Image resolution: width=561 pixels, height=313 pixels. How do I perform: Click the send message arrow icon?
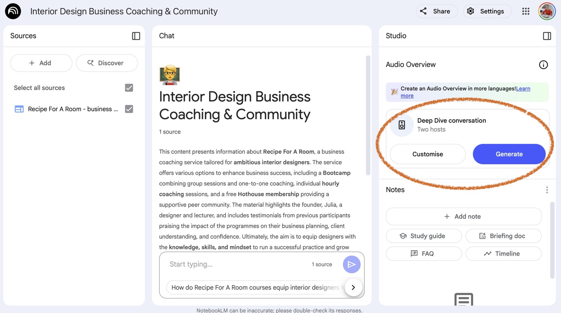351,264
